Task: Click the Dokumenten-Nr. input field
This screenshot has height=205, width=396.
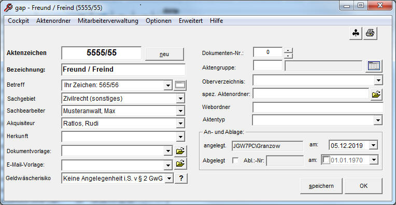Action: [x=267, y=52]
